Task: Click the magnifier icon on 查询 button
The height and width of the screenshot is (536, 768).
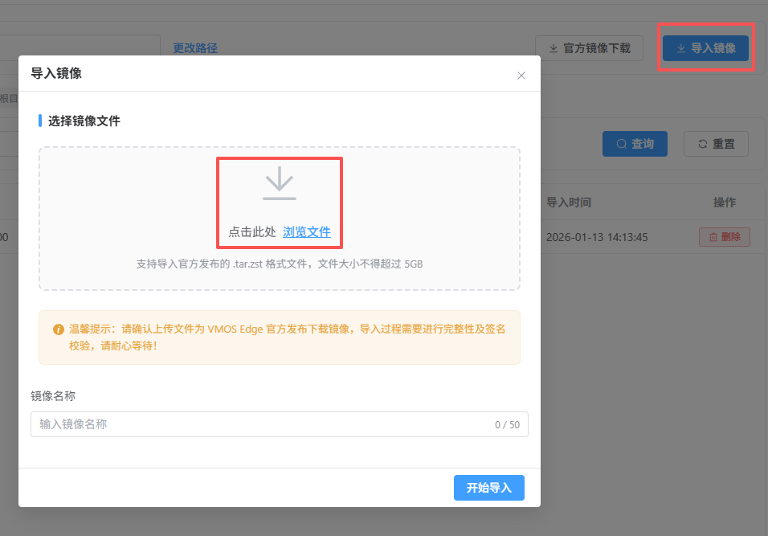Action: (x=621, y=144)
